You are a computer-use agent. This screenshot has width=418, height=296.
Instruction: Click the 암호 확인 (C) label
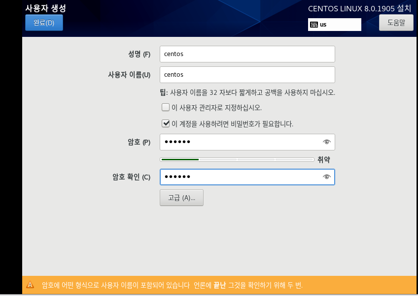coord(131,177)
